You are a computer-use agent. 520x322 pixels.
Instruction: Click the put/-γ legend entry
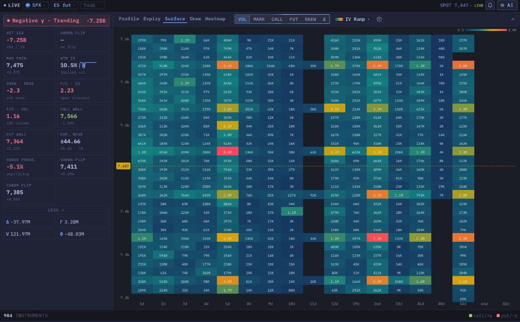(507, 315)
